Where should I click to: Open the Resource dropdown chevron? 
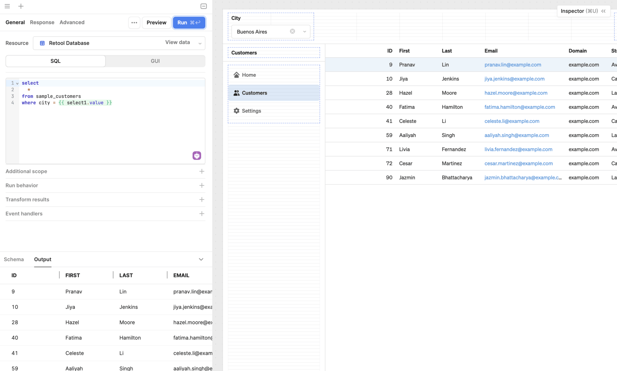click(200, 44)
